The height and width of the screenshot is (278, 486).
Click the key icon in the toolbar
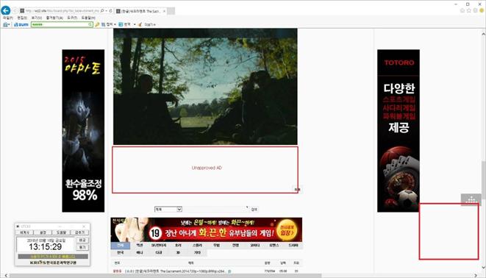[x=97, y=24]
